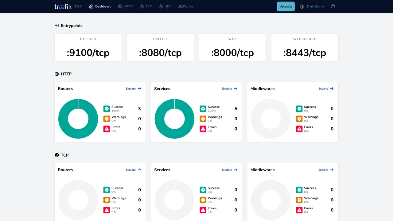Click HTTP Services Warnings icon
The width and height of the screenshot is (393, 221).
tap(203, 119)
